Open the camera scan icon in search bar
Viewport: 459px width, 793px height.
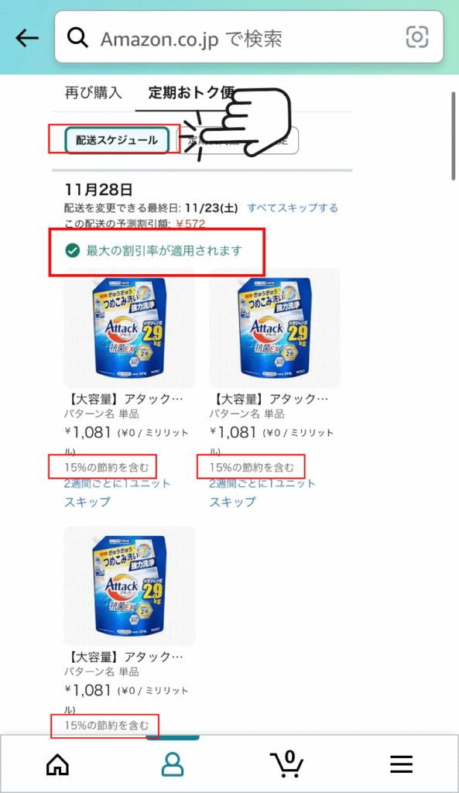pyautogui.click(x=417, y=36)
